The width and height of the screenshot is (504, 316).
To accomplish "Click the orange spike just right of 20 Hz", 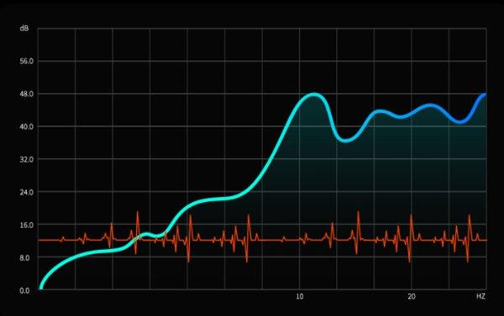I will (x=411, y=238).
